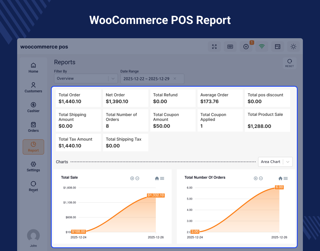This screenshot has width=320, height=251.
Task: Open Cashier in the sidebar
Action: (33, 107)
